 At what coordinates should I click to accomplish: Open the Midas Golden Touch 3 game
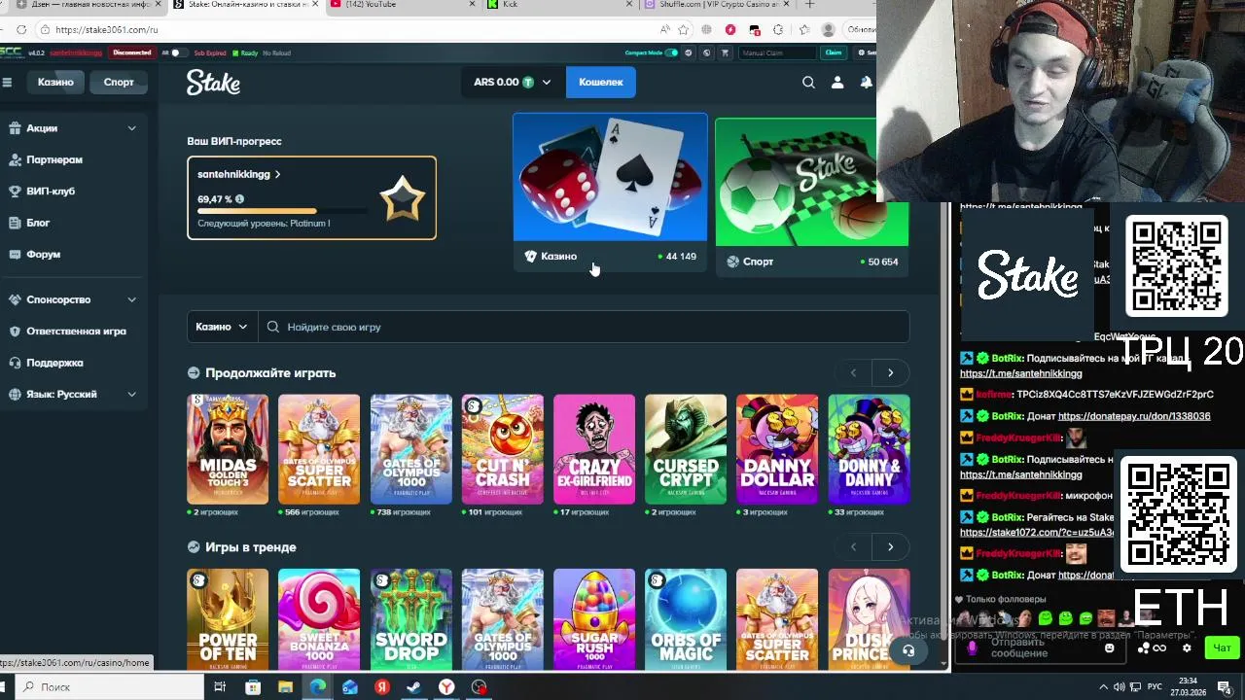tap(228, 449)
